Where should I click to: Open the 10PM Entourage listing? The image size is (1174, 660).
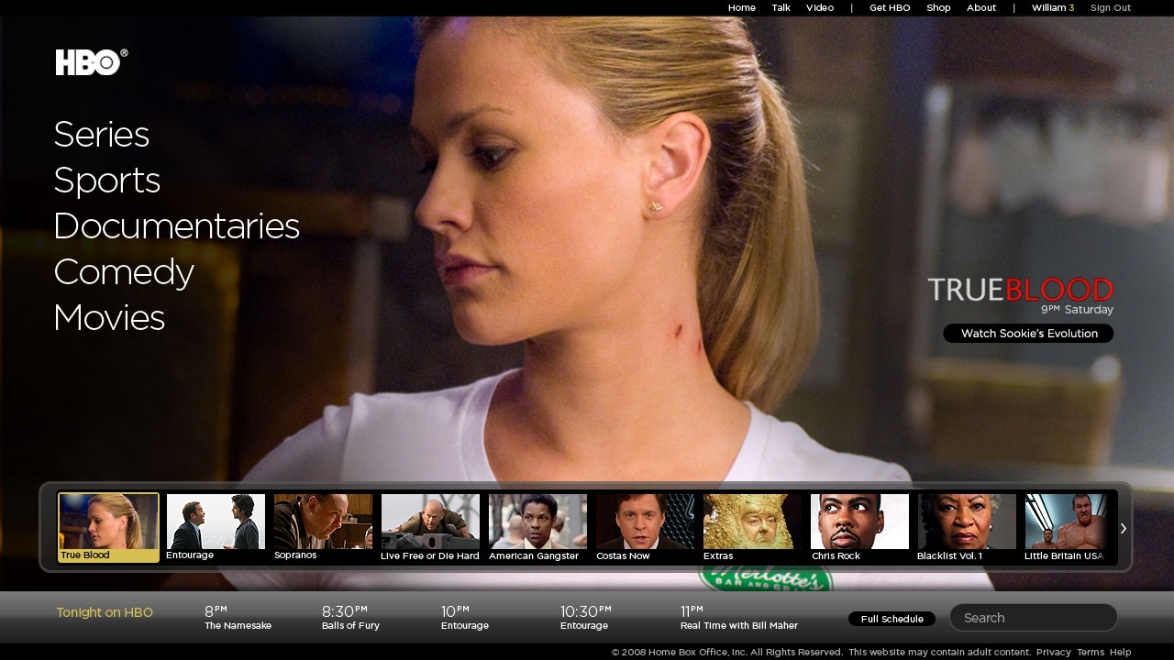click(x=465, y=618)
